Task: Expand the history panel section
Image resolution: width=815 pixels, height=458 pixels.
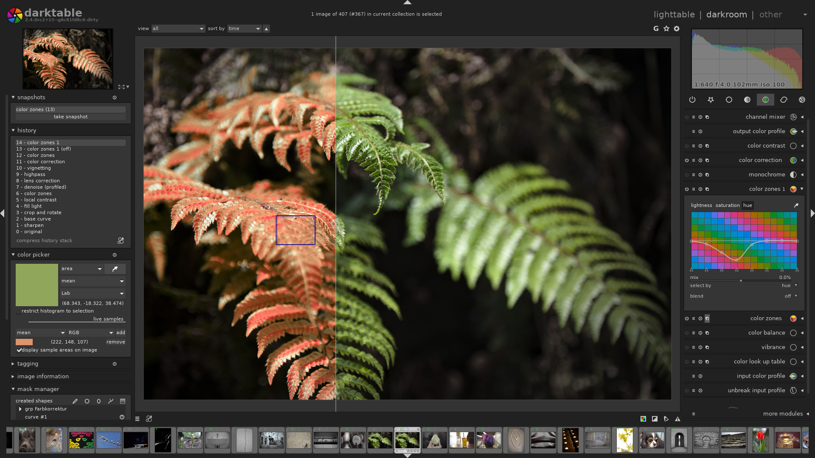Action: 26,130
